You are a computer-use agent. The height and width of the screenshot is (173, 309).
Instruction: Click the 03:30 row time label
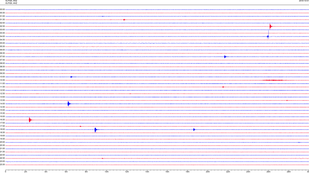pos(2,33)
